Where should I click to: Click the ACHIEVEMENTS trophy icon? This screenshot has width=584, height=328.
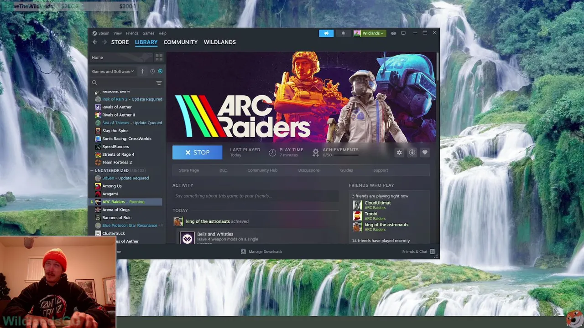(315, 152)
